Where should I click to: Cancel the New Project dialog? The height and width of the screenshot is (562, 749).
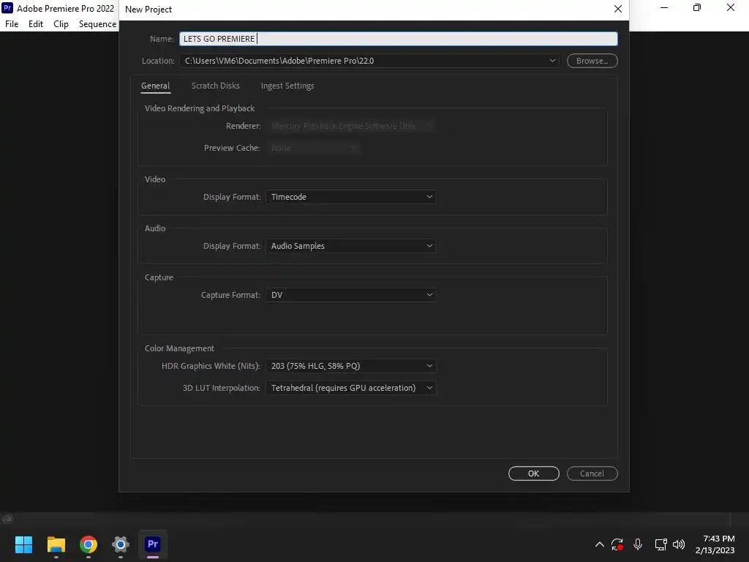point(592,473)
